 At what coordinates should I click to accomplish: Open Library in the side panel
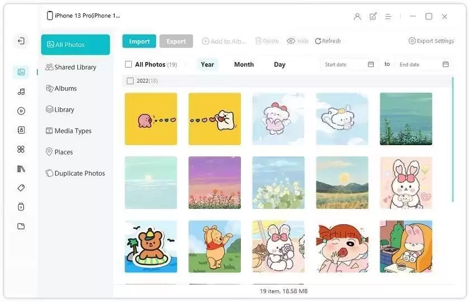point(60,109)
